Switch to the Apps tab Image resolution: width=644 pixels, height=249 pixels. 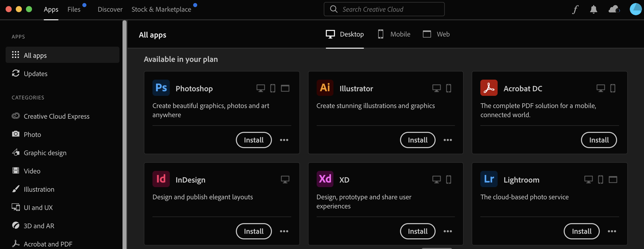(51, 9)
